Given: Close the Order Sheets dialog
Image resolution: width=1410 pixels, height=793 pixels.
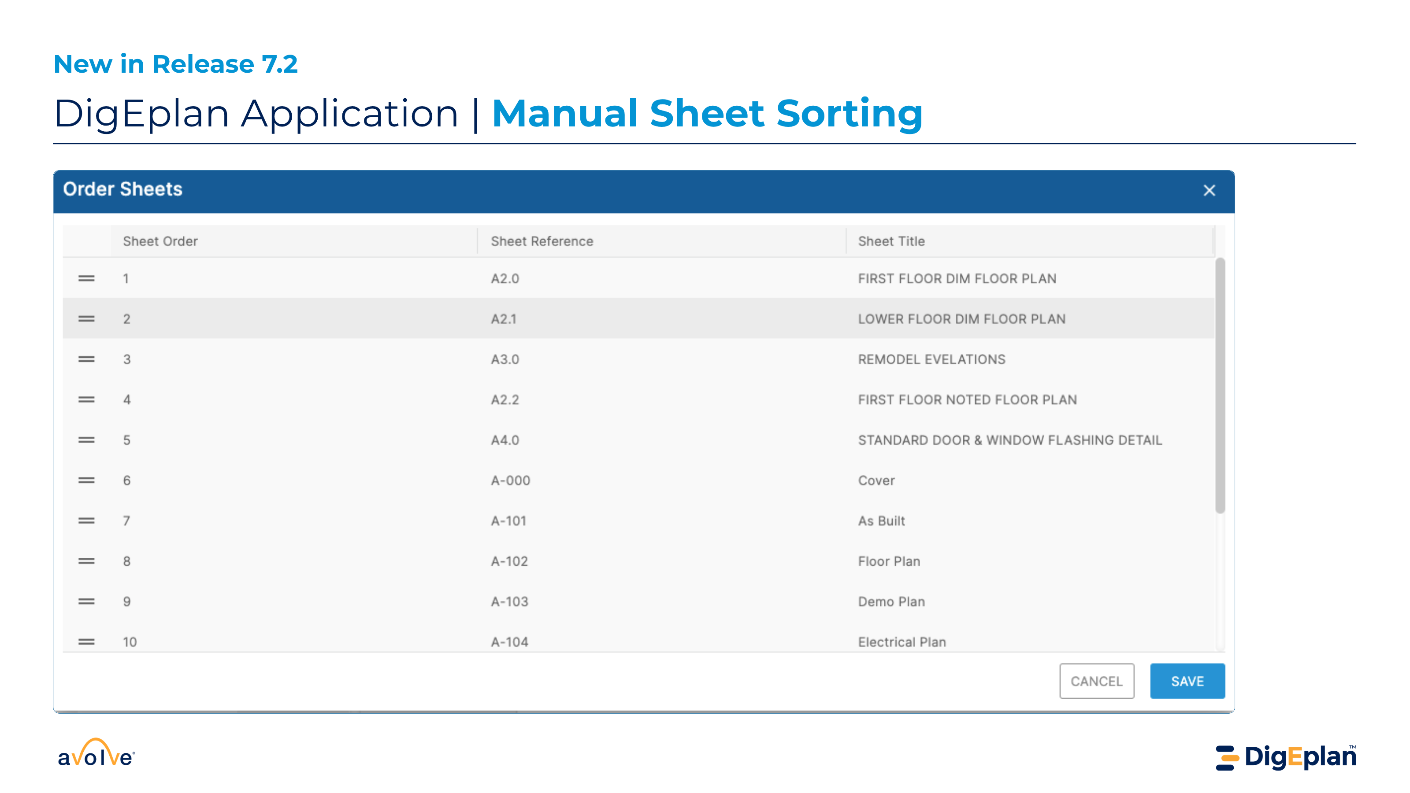Looking at the screenshot, I should click(x=1209, y=190).
